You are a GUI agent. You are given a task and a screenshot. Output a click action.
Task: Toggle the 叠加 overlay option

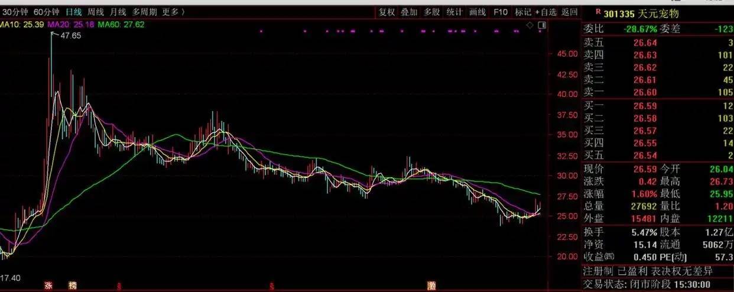[x=409, y=12]
